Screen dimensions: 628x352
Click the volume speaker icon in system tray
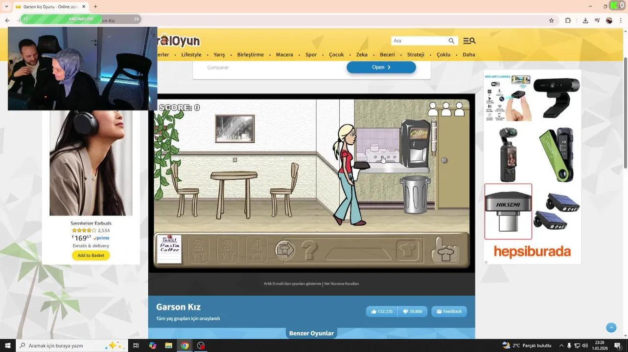tap(585, 346)
